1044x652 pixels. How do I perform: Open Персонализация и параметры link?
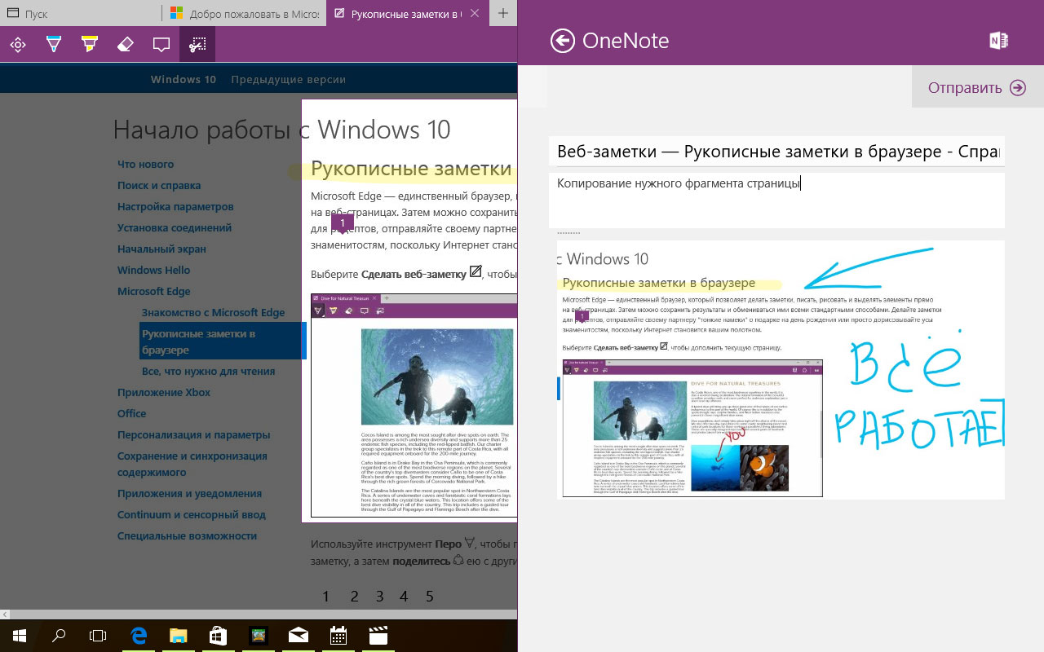[x=193, y=434]
